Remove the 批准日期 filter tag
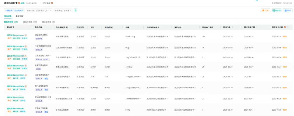294x116 pixels. 50,10
